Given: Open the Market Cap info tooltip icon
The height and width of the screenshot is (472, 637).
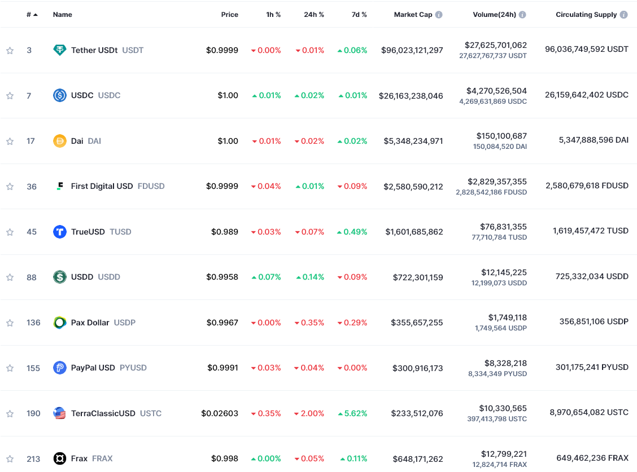Looking at the screenshot, I should pos(439,14).
